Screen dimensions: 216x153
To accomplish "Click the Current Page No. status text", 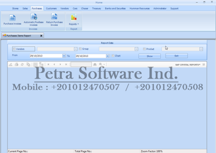I will tap(18, 151).
